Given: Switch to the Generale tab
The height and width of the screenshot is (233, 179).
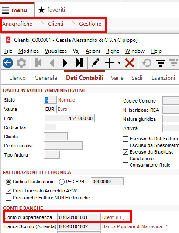Looking at the screenshot, I should point(46,78).
